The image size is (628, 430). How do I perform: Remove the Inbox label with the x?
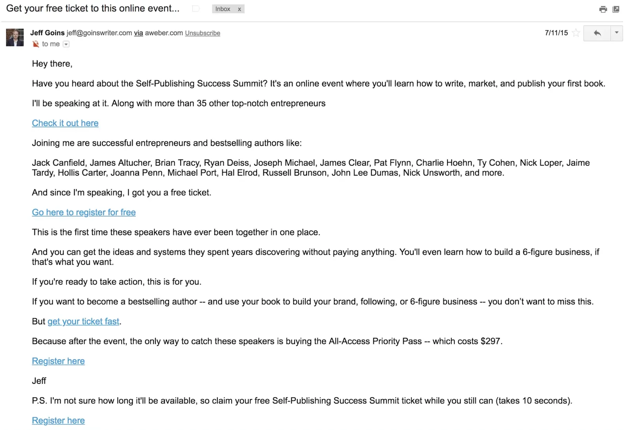(239, 9)
